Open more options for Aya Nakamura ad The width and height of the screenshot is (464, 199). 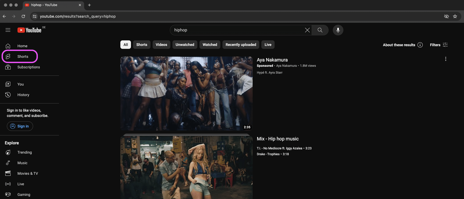click(445, 59)
